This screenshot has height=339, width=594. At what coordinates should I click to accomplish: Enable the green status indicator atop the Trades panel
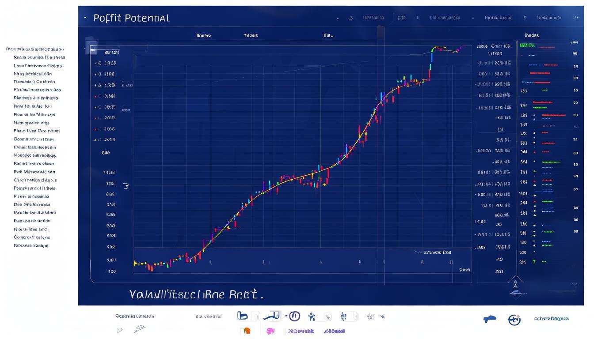tap(529, 45)
